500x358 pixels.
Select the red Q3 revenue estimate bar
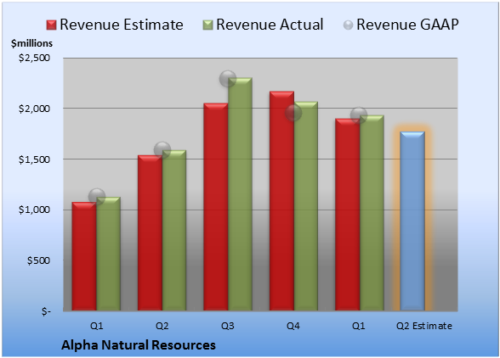[x=216, y=207]
